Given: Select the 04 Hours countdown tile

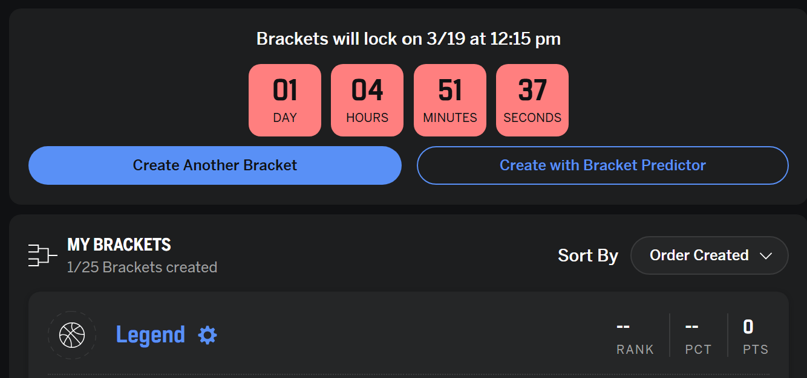Looking at the screenshot, I should point(367,100).
